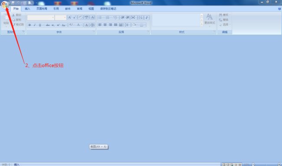Adjust the zoom slider in status bar
The image size is (282, 166).
click(266, 164)
